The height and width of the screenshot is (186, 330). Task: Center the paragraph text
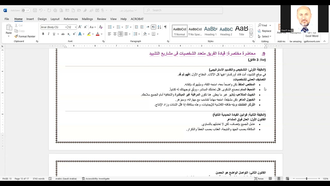[x=115, y=34]
